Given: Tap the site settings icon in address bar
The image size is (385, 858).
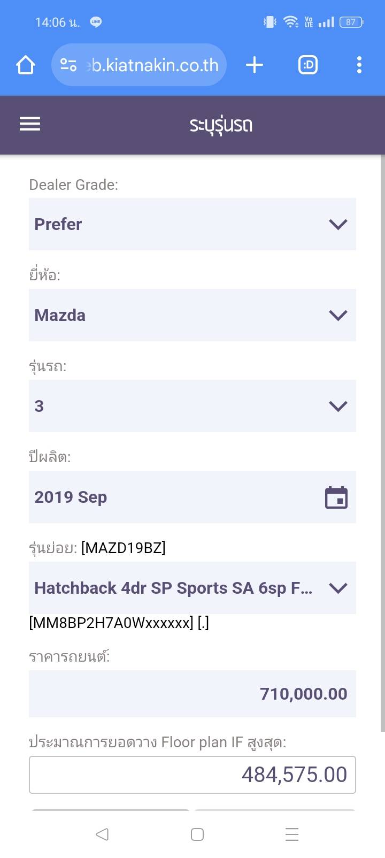Looking at the screenshot, I should pyautogui.click(x=68, y=65).
